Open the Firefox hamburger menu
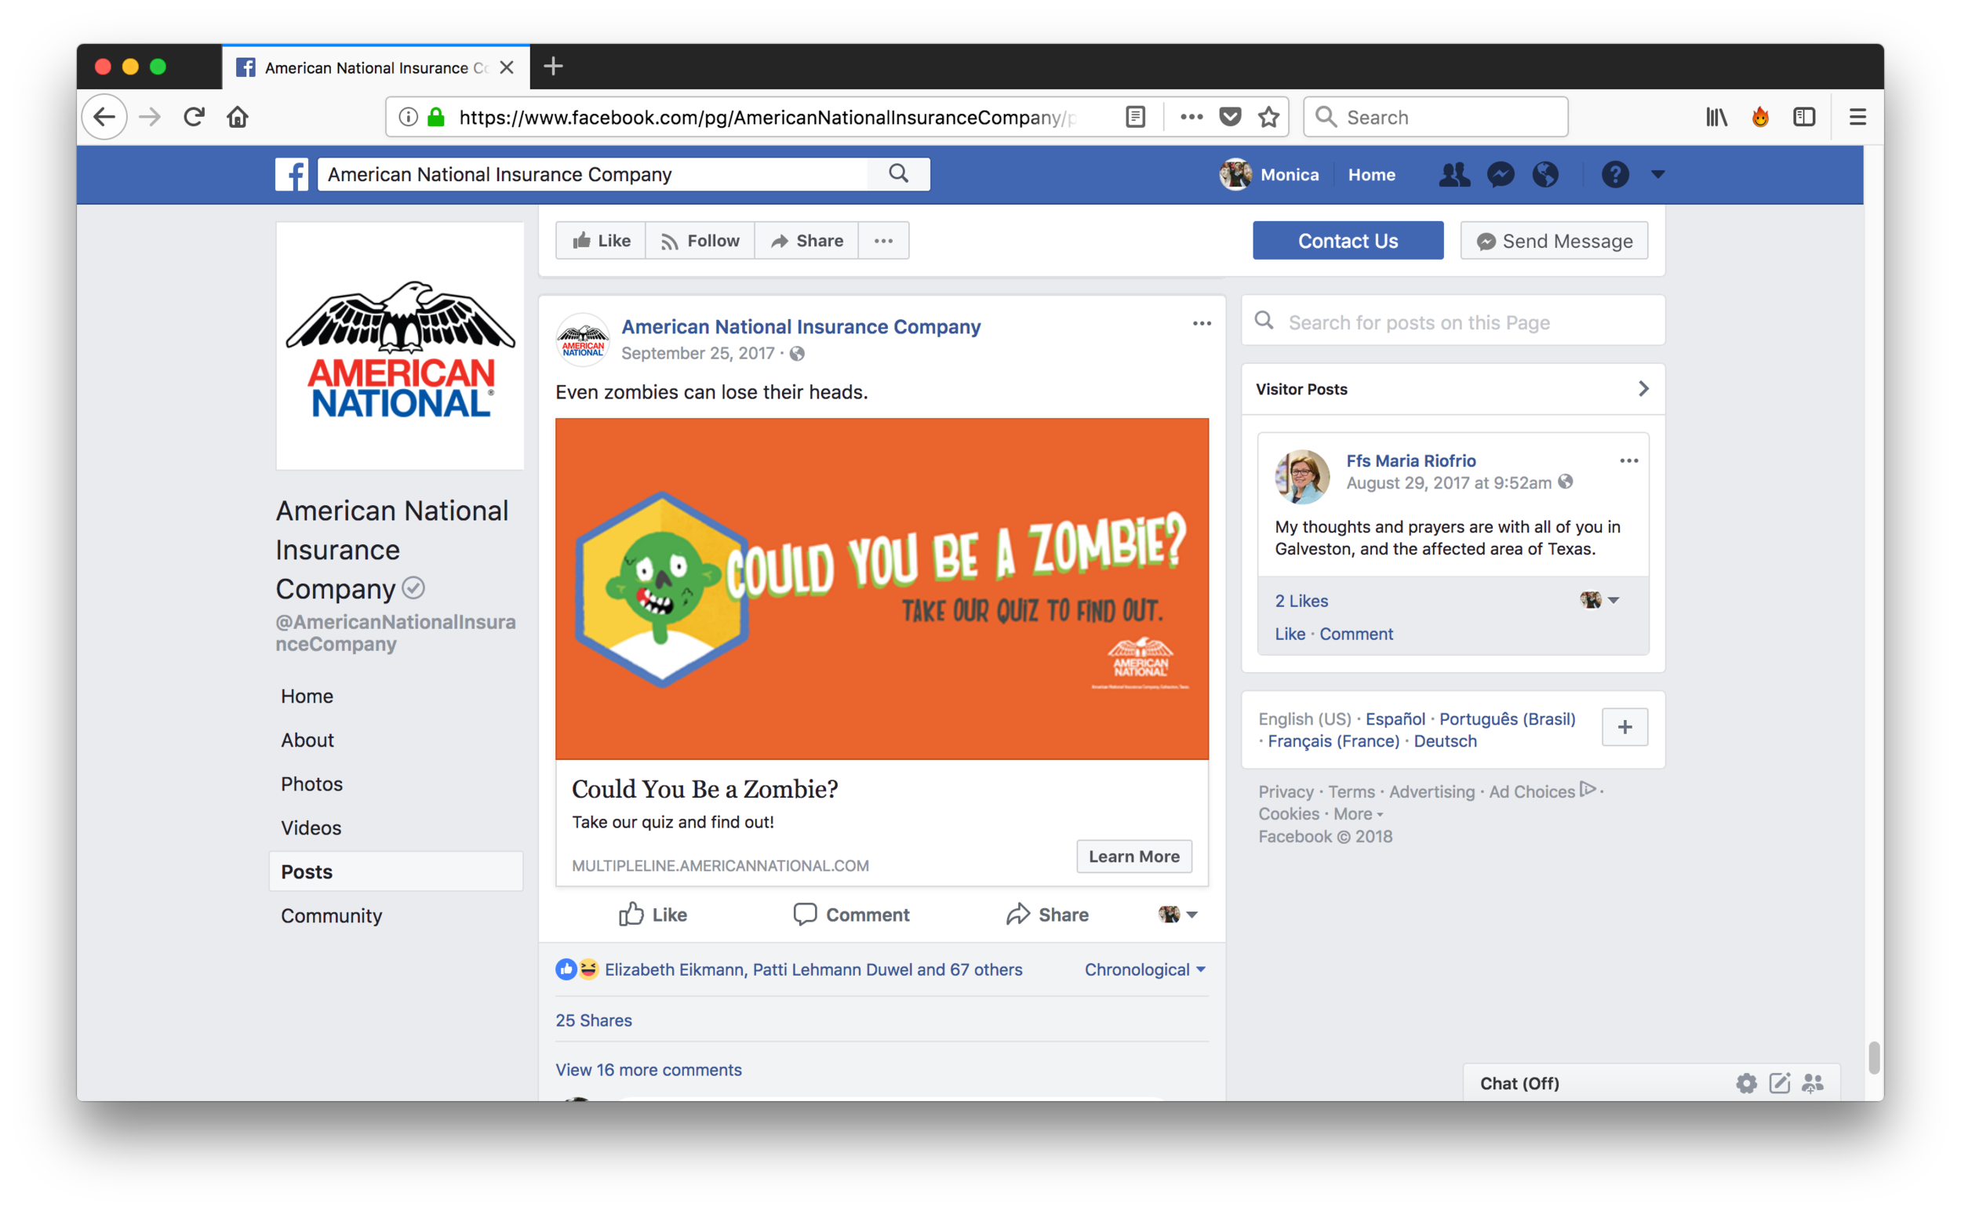The height and width of the screenshot is (1211, 1961). coord(1857,117)
